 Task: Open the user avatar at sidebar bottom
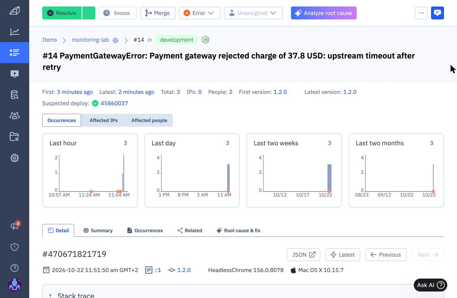pyautogui.click(x=15, y=285)
